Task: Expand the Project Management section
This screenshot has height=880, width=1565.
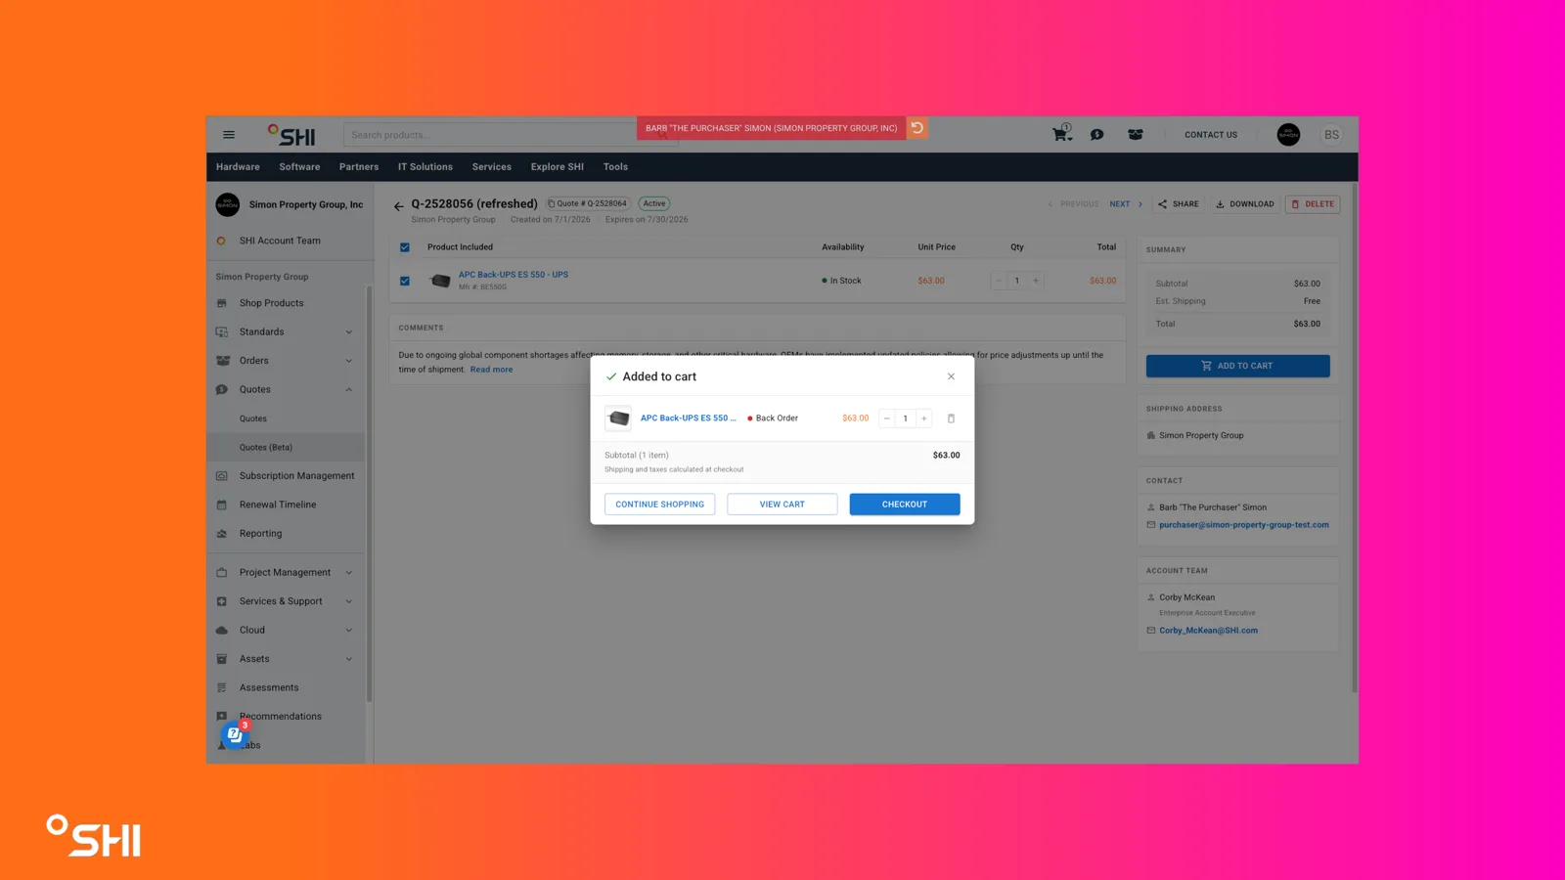Action: pos(349,573)
